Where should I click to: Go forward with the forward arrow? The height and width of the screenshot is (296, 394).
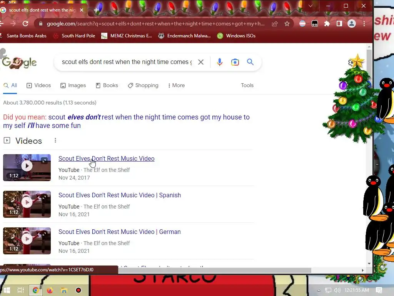click(x=13, y=24)
